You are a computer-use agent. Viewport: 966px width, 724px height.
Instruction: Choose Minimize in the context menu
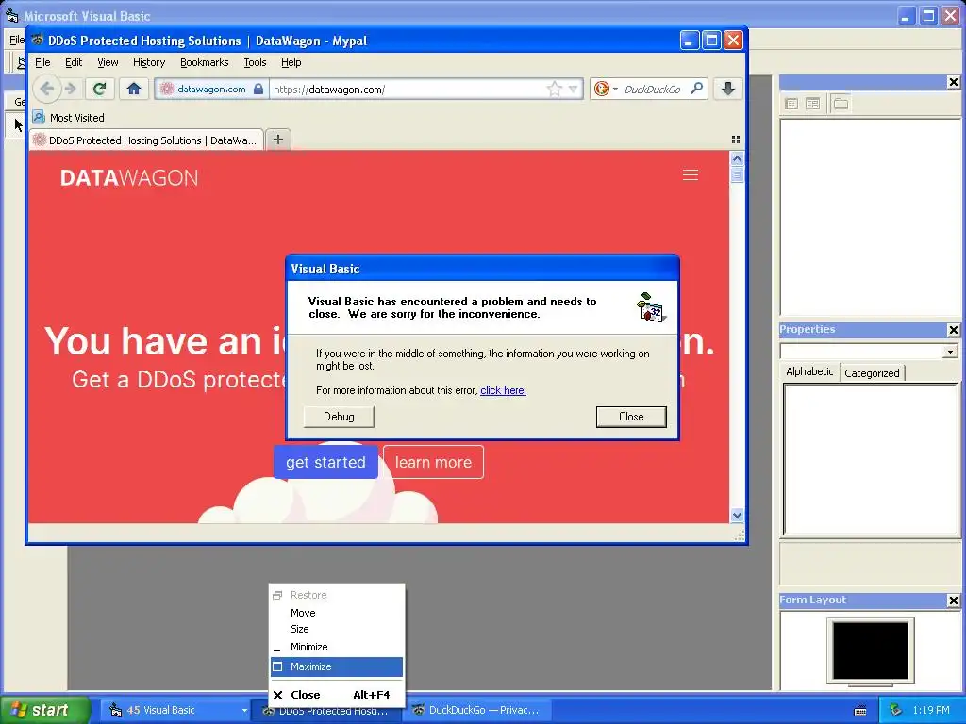click(337, 647)
